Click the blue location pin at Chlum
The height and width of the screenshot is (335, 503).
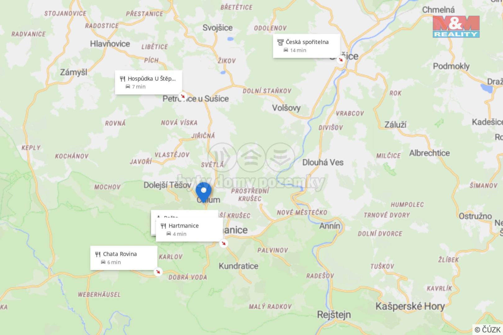(204, 192)
